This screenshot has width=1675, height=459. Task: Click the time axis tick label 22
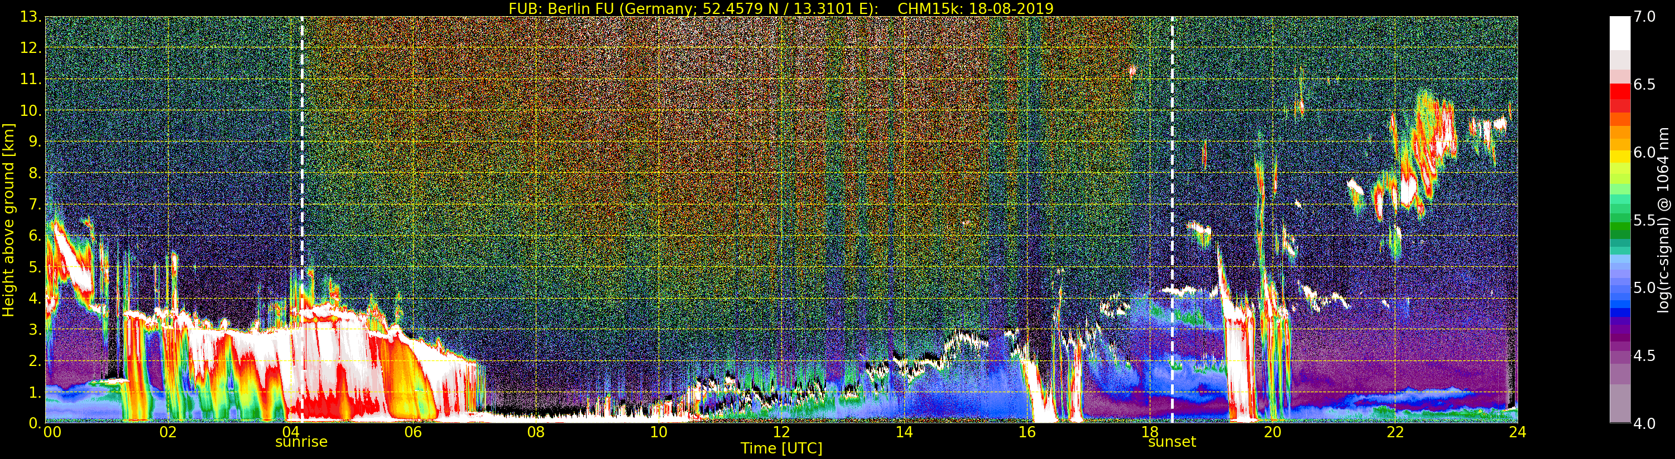[x=1395, y=432]
